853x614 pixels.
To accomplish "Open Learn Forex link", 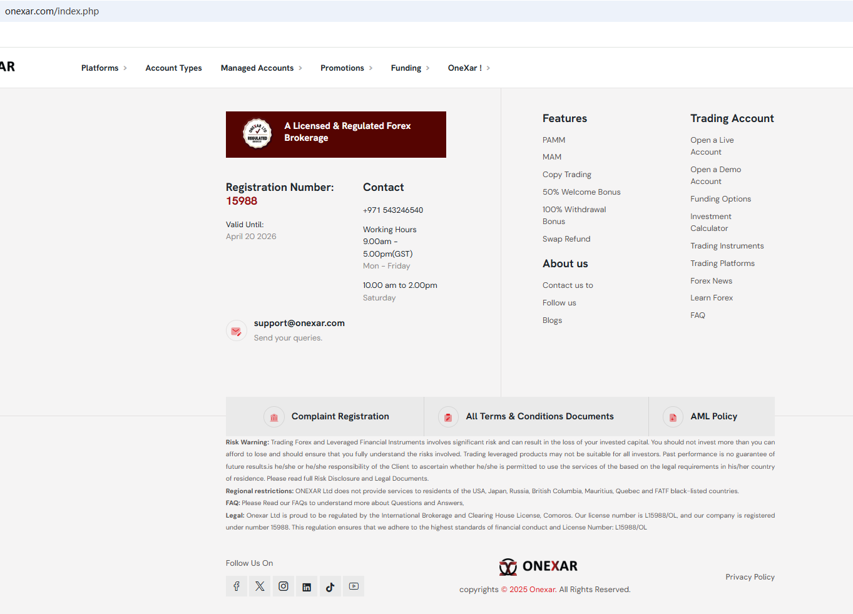I will coord(712,298).
